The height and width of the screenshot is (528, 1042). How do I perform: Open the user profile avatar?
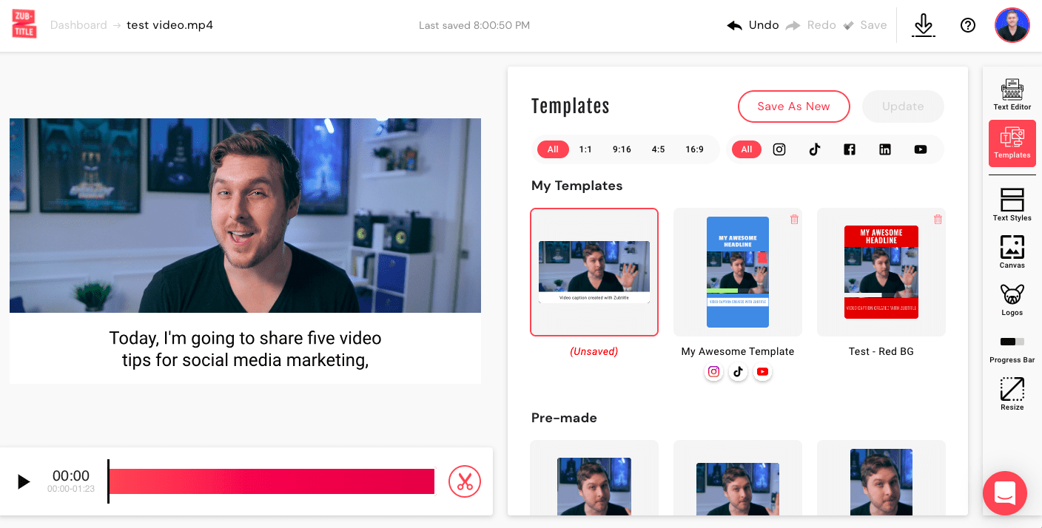point(1012,25)
